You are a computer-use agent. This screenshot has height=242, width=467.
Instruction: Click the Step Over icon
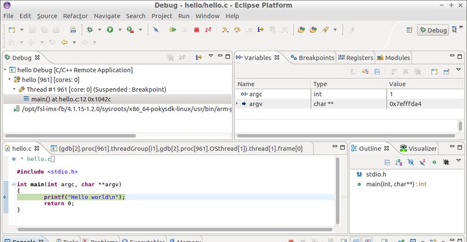(x=237, y=30)
